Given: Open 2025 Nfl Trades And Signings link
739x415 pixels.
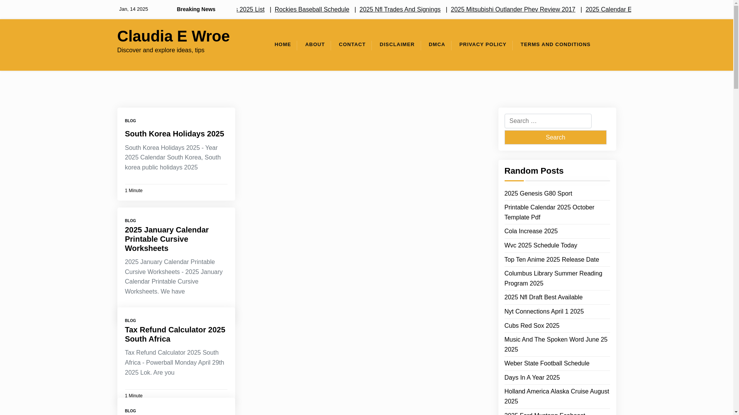Looking at the screenshot, I should pyautogui.click(x=400, y=9).
